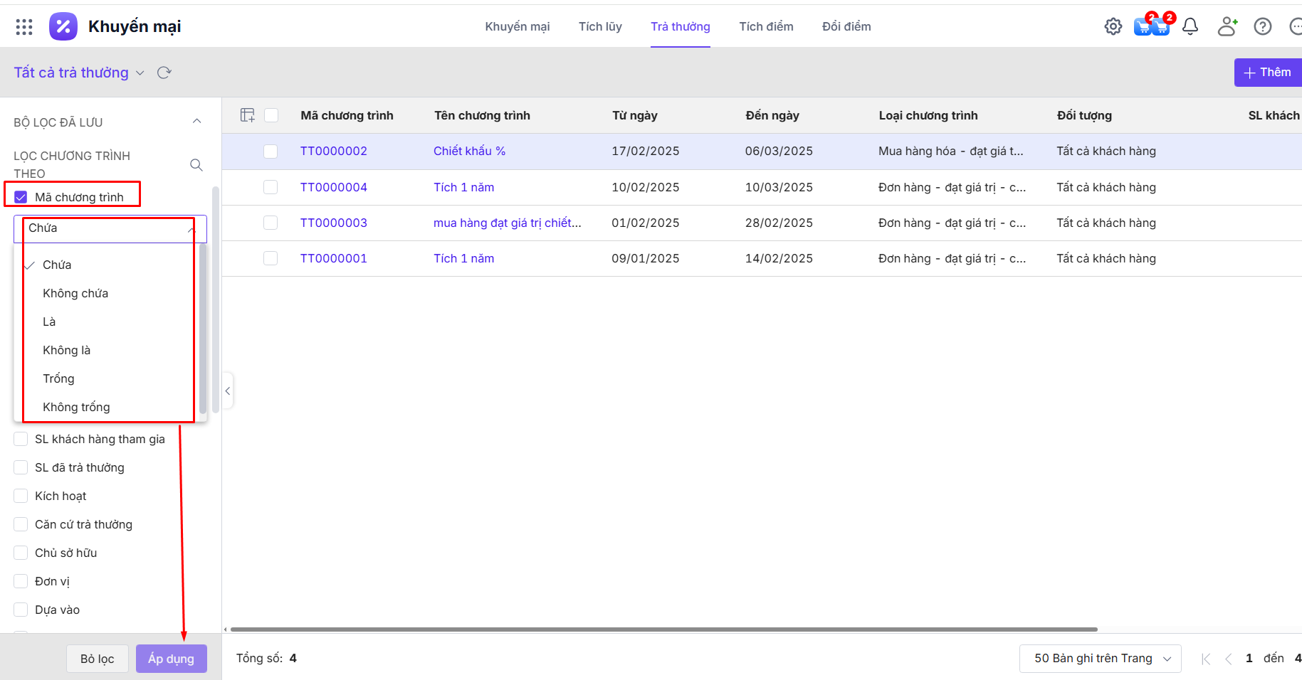
Task: Click the horizontal table scrollbar
Action: (x=663, y=629)
